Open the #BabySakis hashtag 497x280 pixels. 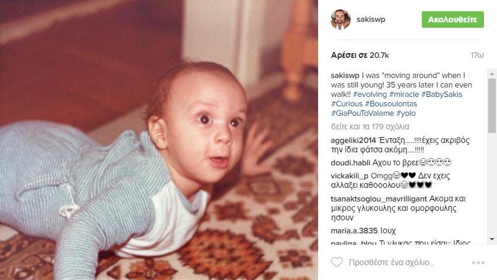[x=441, y=95]
